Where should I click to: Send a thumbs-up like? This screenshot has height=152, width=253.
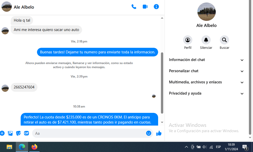(159, 133)
